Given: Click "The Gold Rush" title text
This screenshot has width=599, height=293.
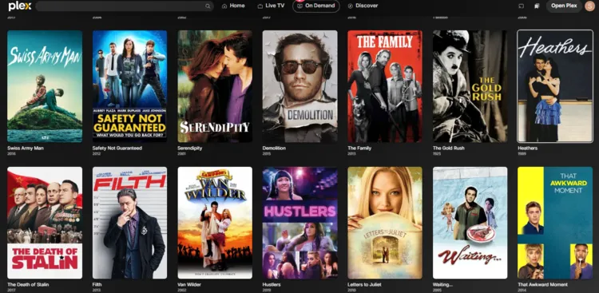Looking at the screenshot, I should [x=449, y=148].
